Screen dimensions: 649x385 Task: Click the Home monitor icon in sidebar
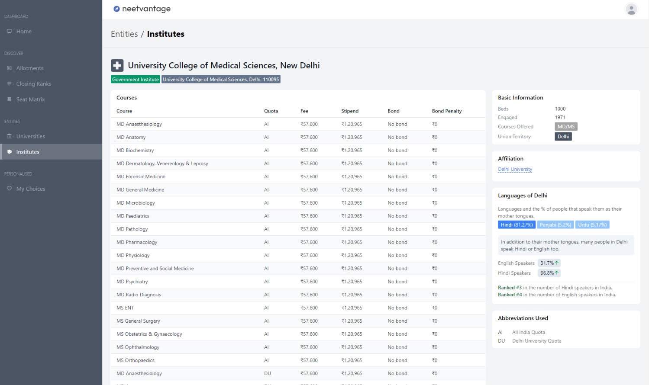coord(9,31)
